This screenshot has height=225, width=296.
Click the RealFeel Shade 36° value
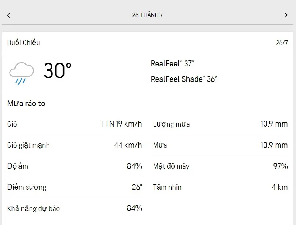pos(184,79)
